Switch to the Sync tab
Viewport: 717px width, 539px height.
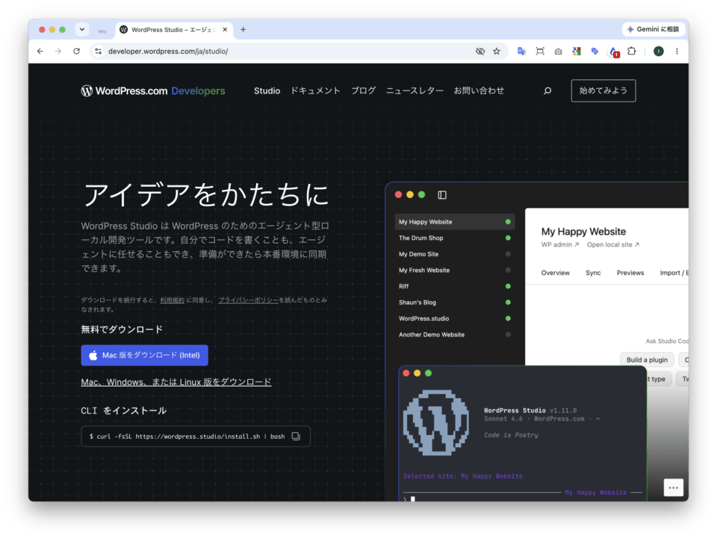(x=593, y=273)
